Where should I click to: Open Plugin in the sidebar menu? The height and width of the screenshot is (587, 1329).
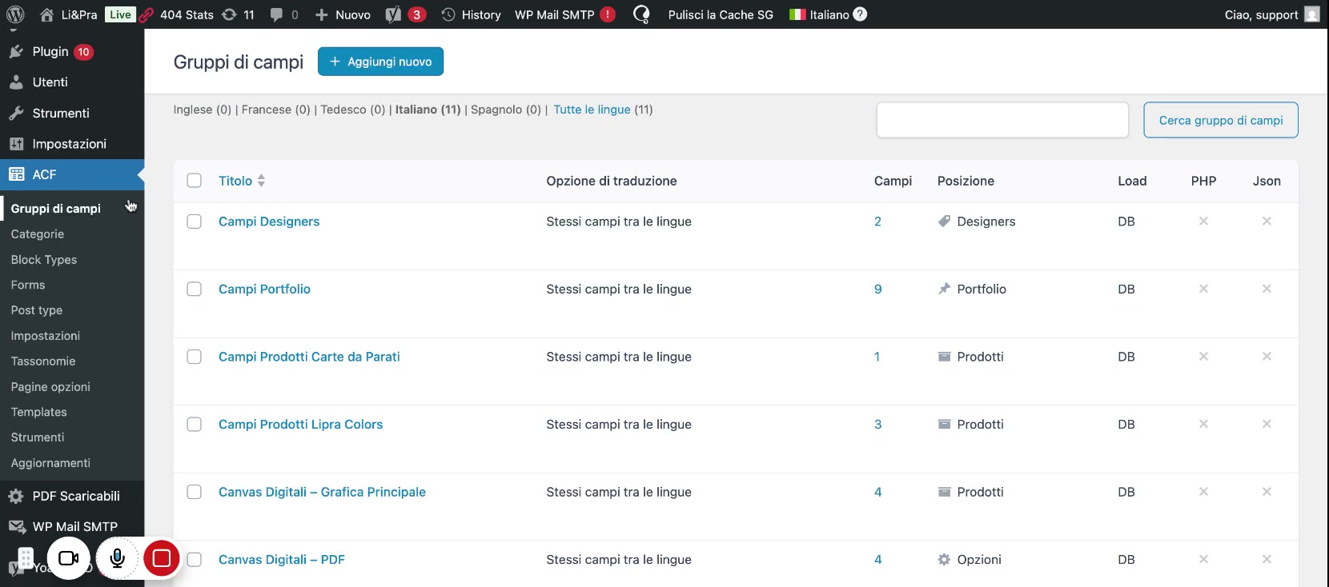pos(50,52)
